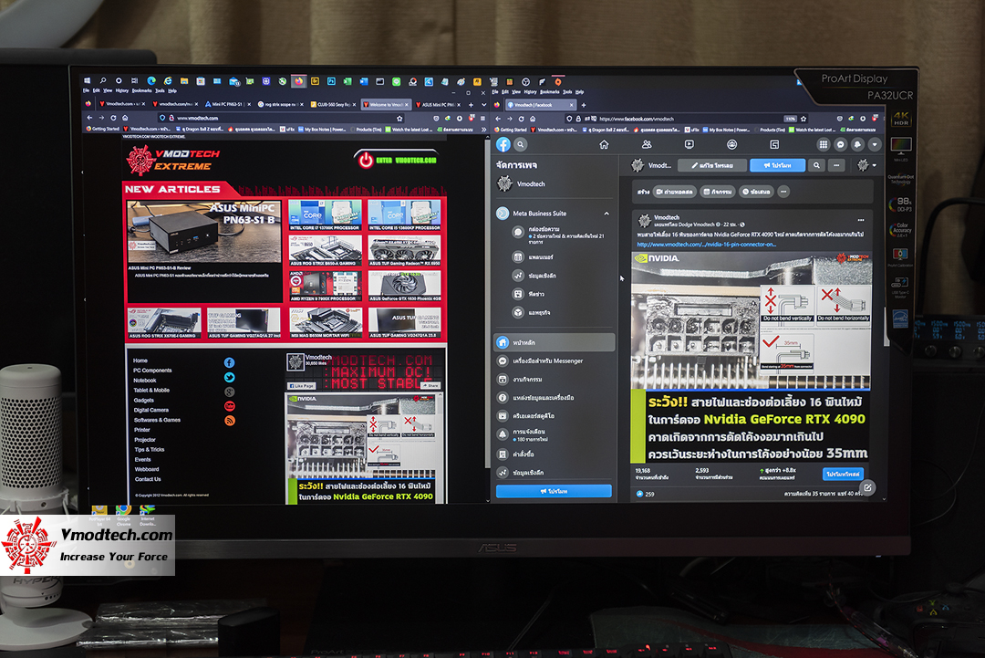
Task: Open Facebook notifications bell icon
Action: pyautogui.click(x=857, y=144)
